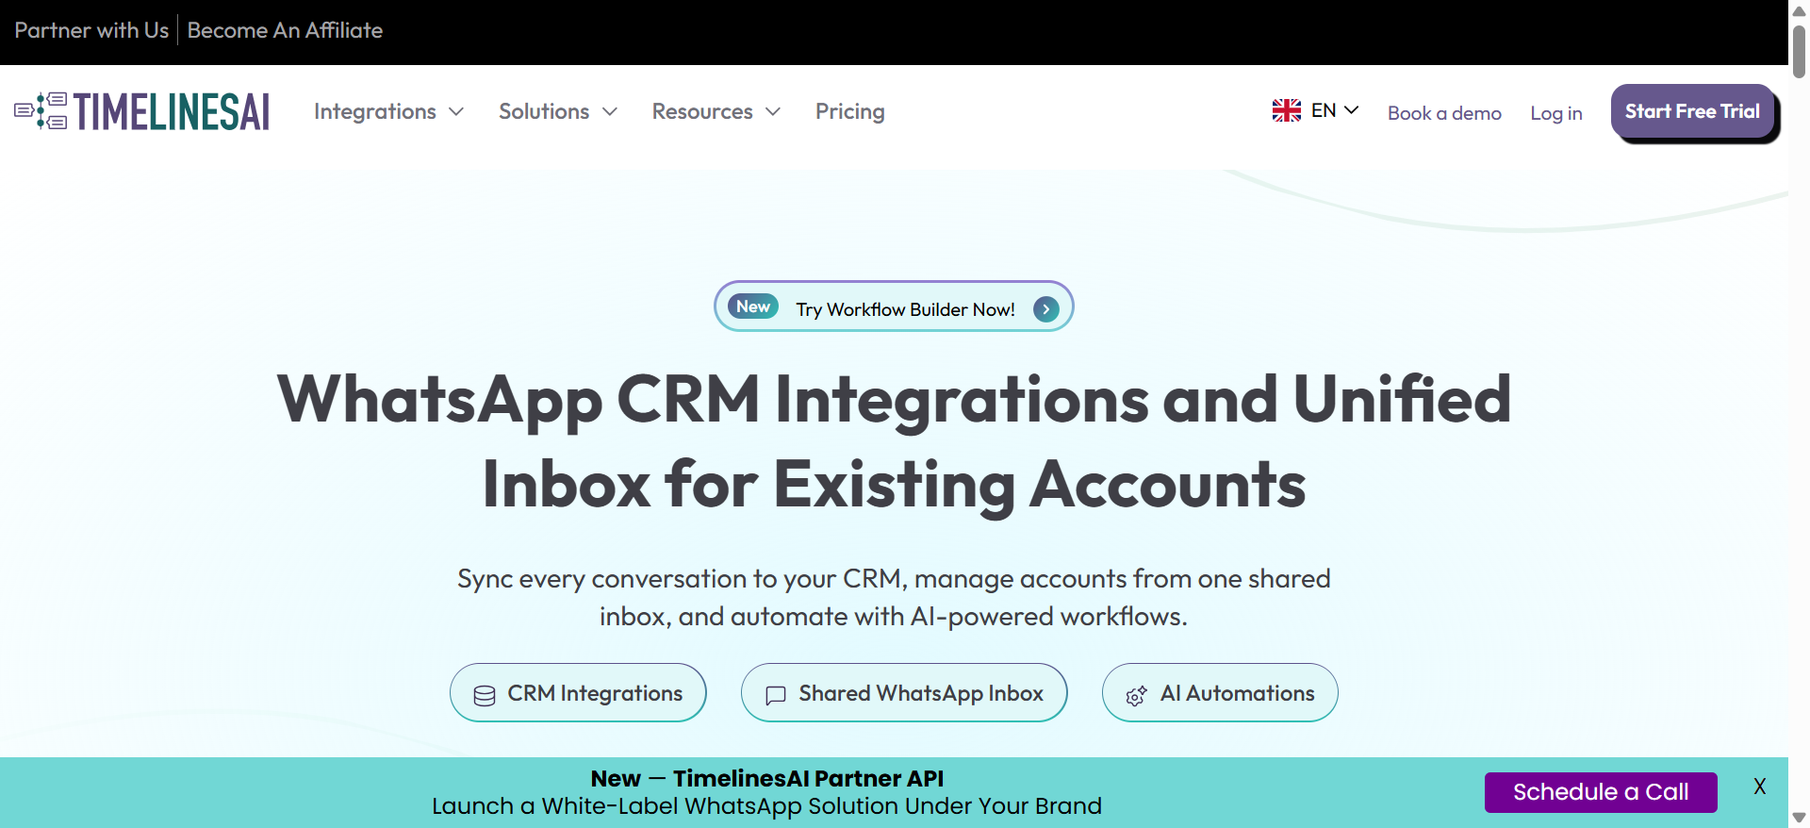The height and width of the screenshot is (828, 1810).
Task: Select the AI Automations pill button
Action: pyautogui.click(x=1220, y=693)
